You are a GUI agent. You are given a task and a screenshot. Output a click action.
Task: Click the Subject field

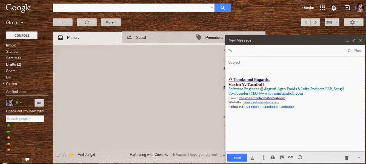pos(295,62)
